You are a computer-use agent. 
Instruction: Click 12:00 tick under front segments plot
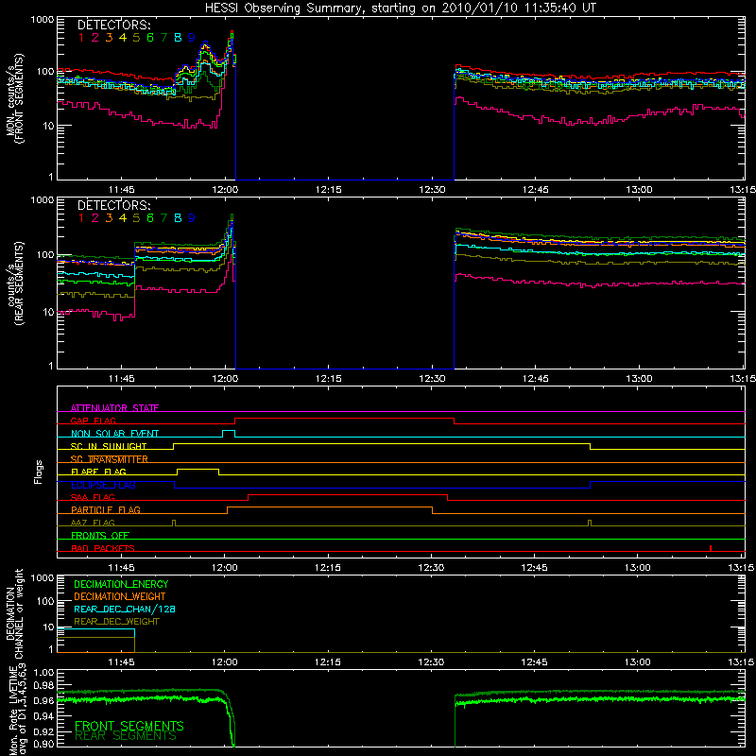coord(225,190)
